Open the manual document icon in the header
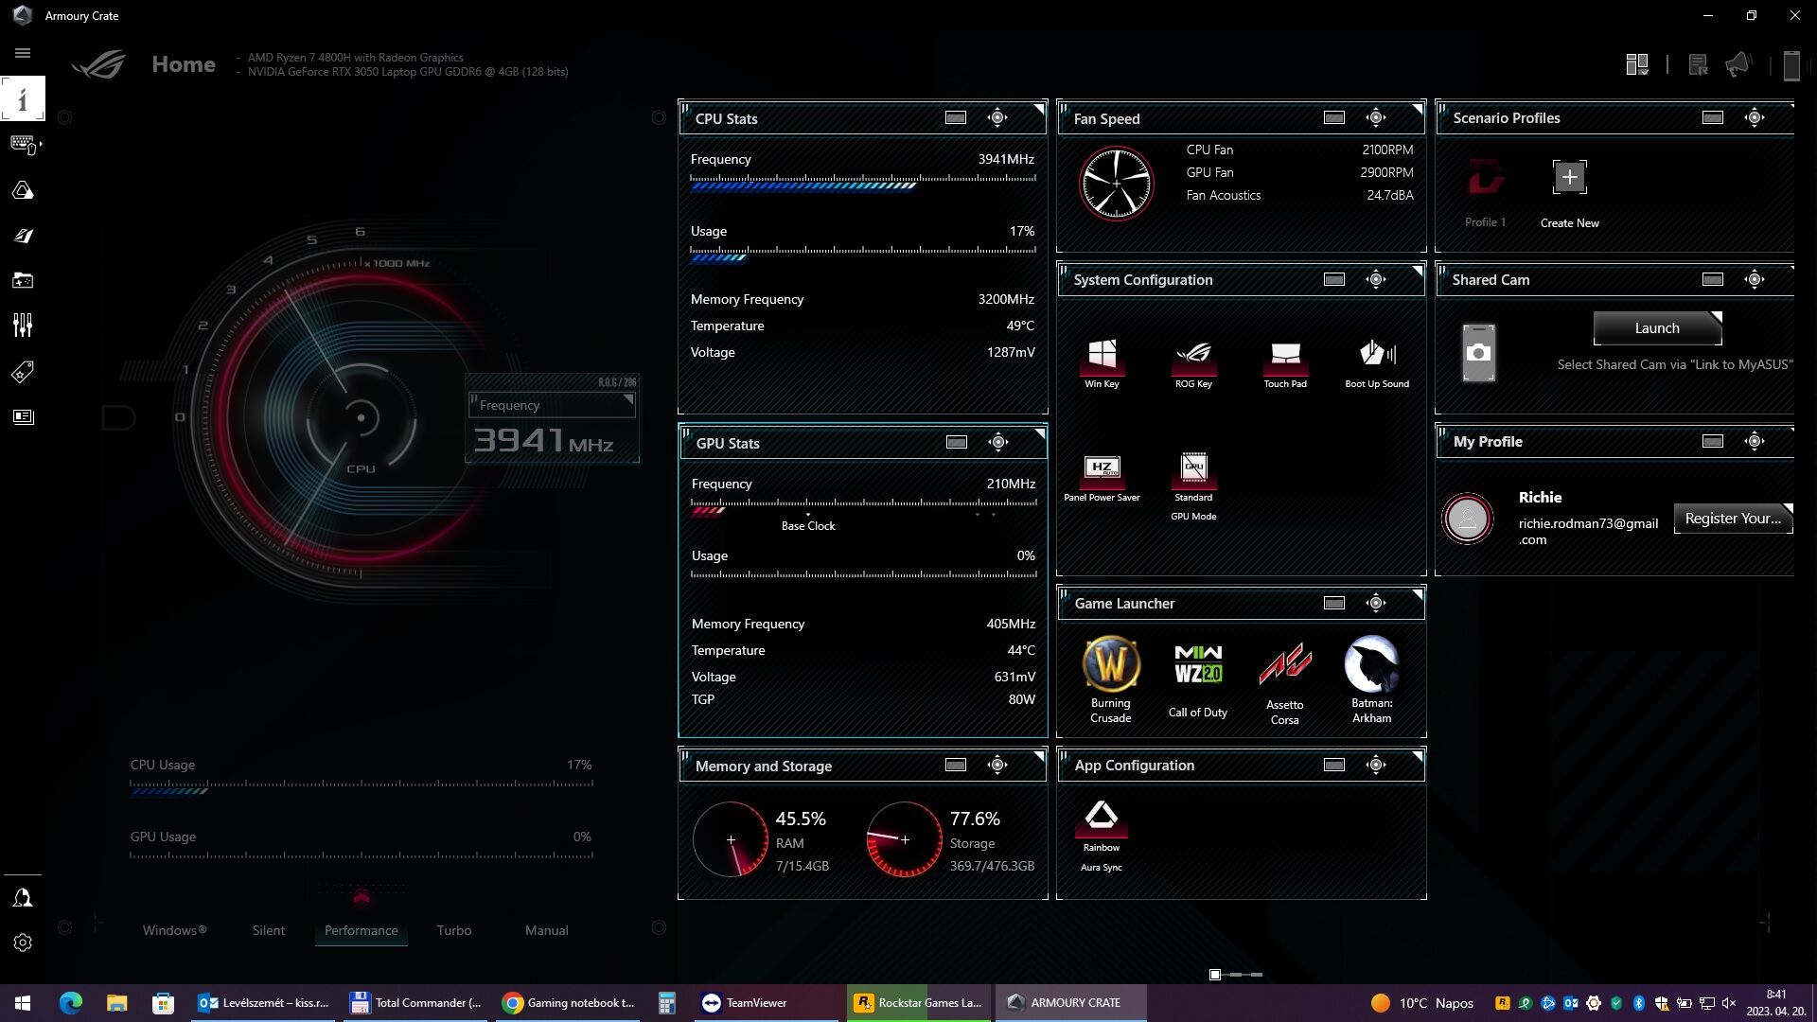The image size is (1817, 1022). point(1698,64)
